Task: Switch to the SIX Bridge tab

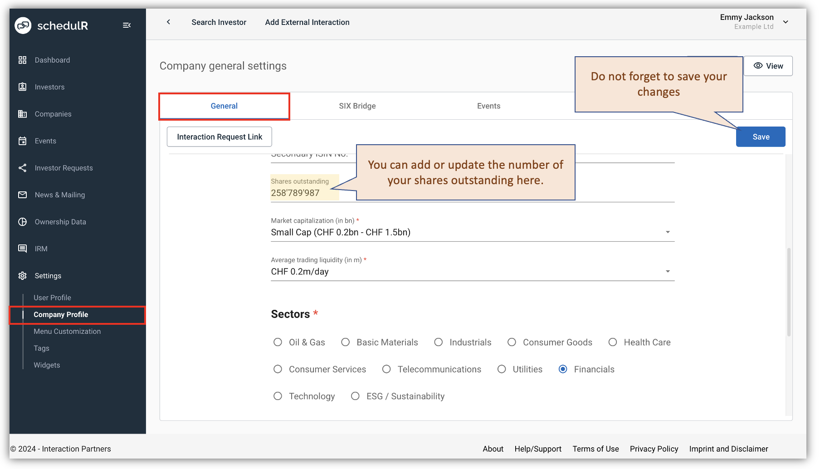Action: (x=357, y=106)
